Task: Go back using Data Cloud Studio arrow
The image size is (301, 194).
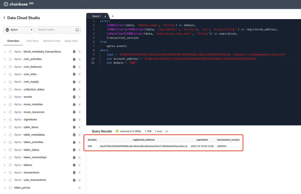Action: coord(4,18)
